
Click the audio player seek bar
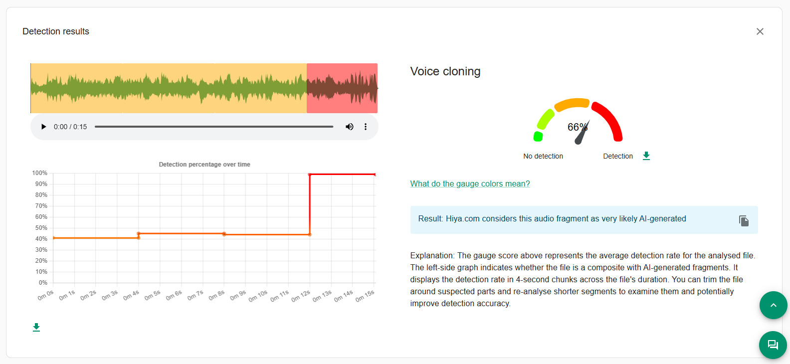pos(214,127)
